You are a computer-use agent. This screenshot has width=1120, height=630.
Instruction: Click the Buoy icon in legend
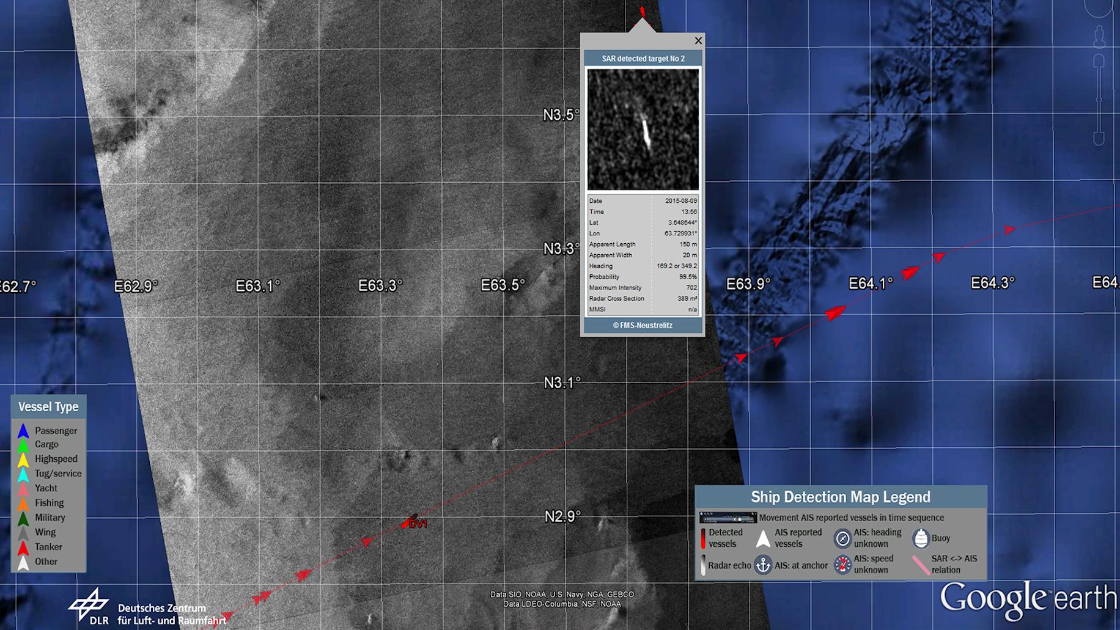click(x=920, y=538)
